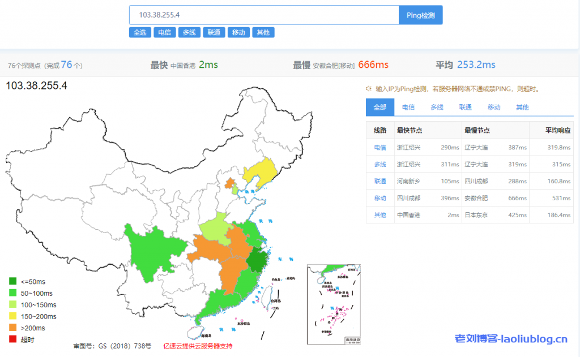Click the 亿速云提供云服务器支持 link
This screenshot has height=357, width=580.
[198, 346]
